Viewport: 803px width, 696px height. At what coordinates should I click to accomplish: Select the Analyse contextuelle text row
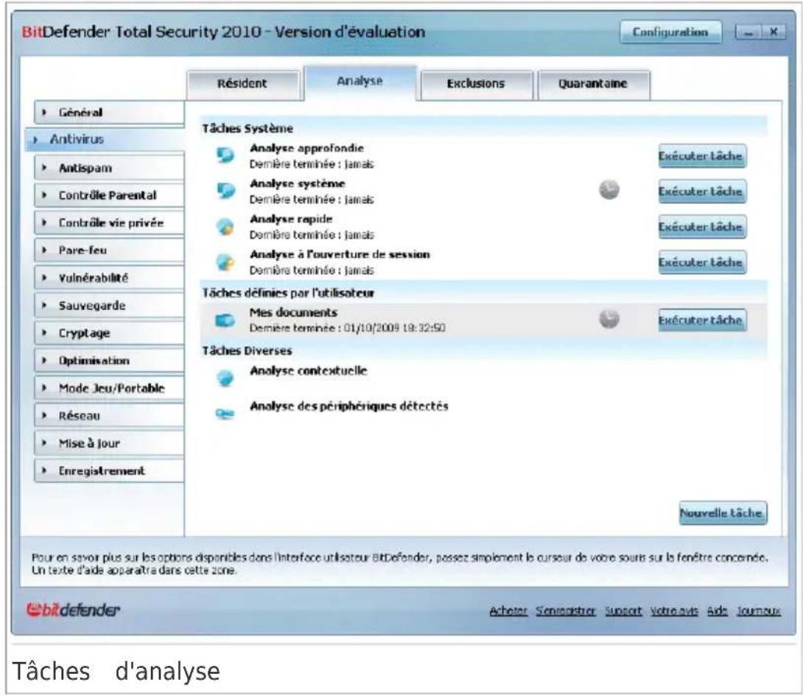click(308, 370)
